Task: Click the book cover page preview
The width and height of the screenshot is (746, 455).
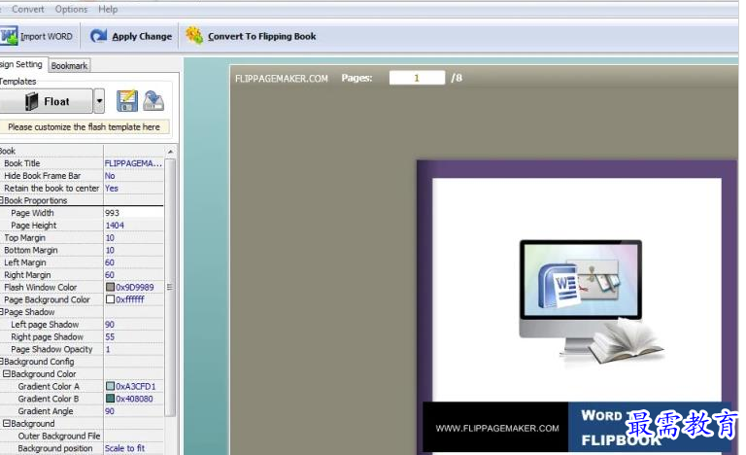Action: 577,307
